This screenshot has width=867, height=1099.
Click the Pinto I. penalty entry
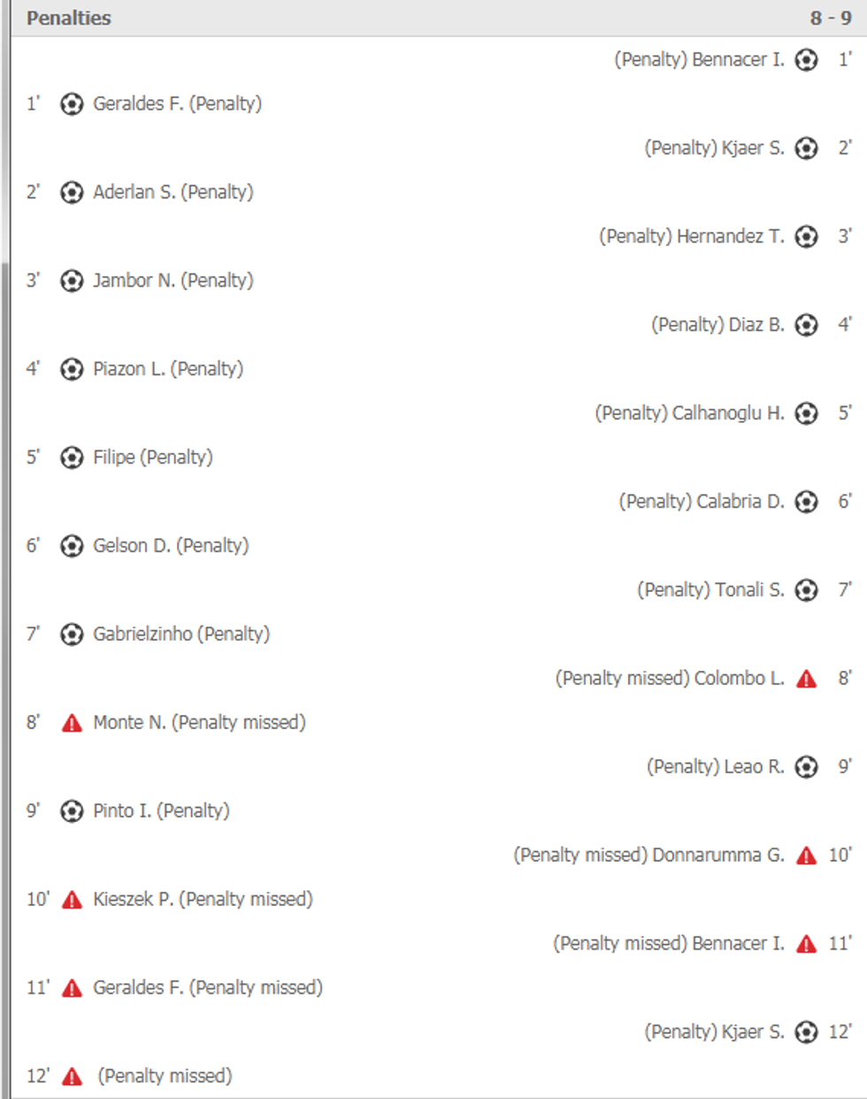pyautogui.click(x=124, y=811)
